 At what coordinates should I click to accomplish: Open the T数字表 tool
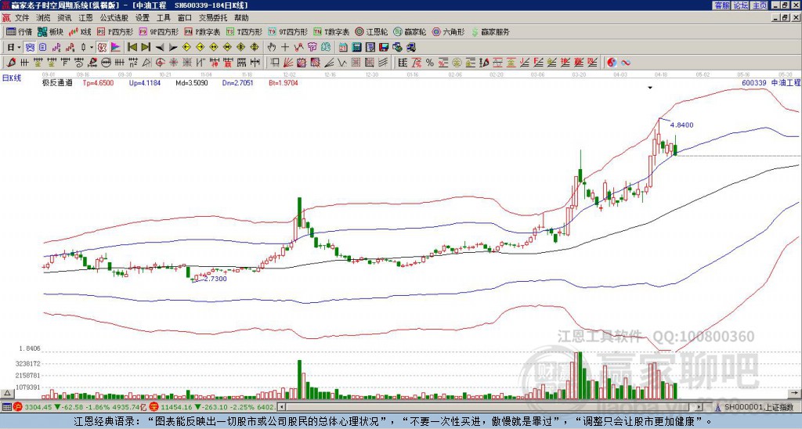331,31
